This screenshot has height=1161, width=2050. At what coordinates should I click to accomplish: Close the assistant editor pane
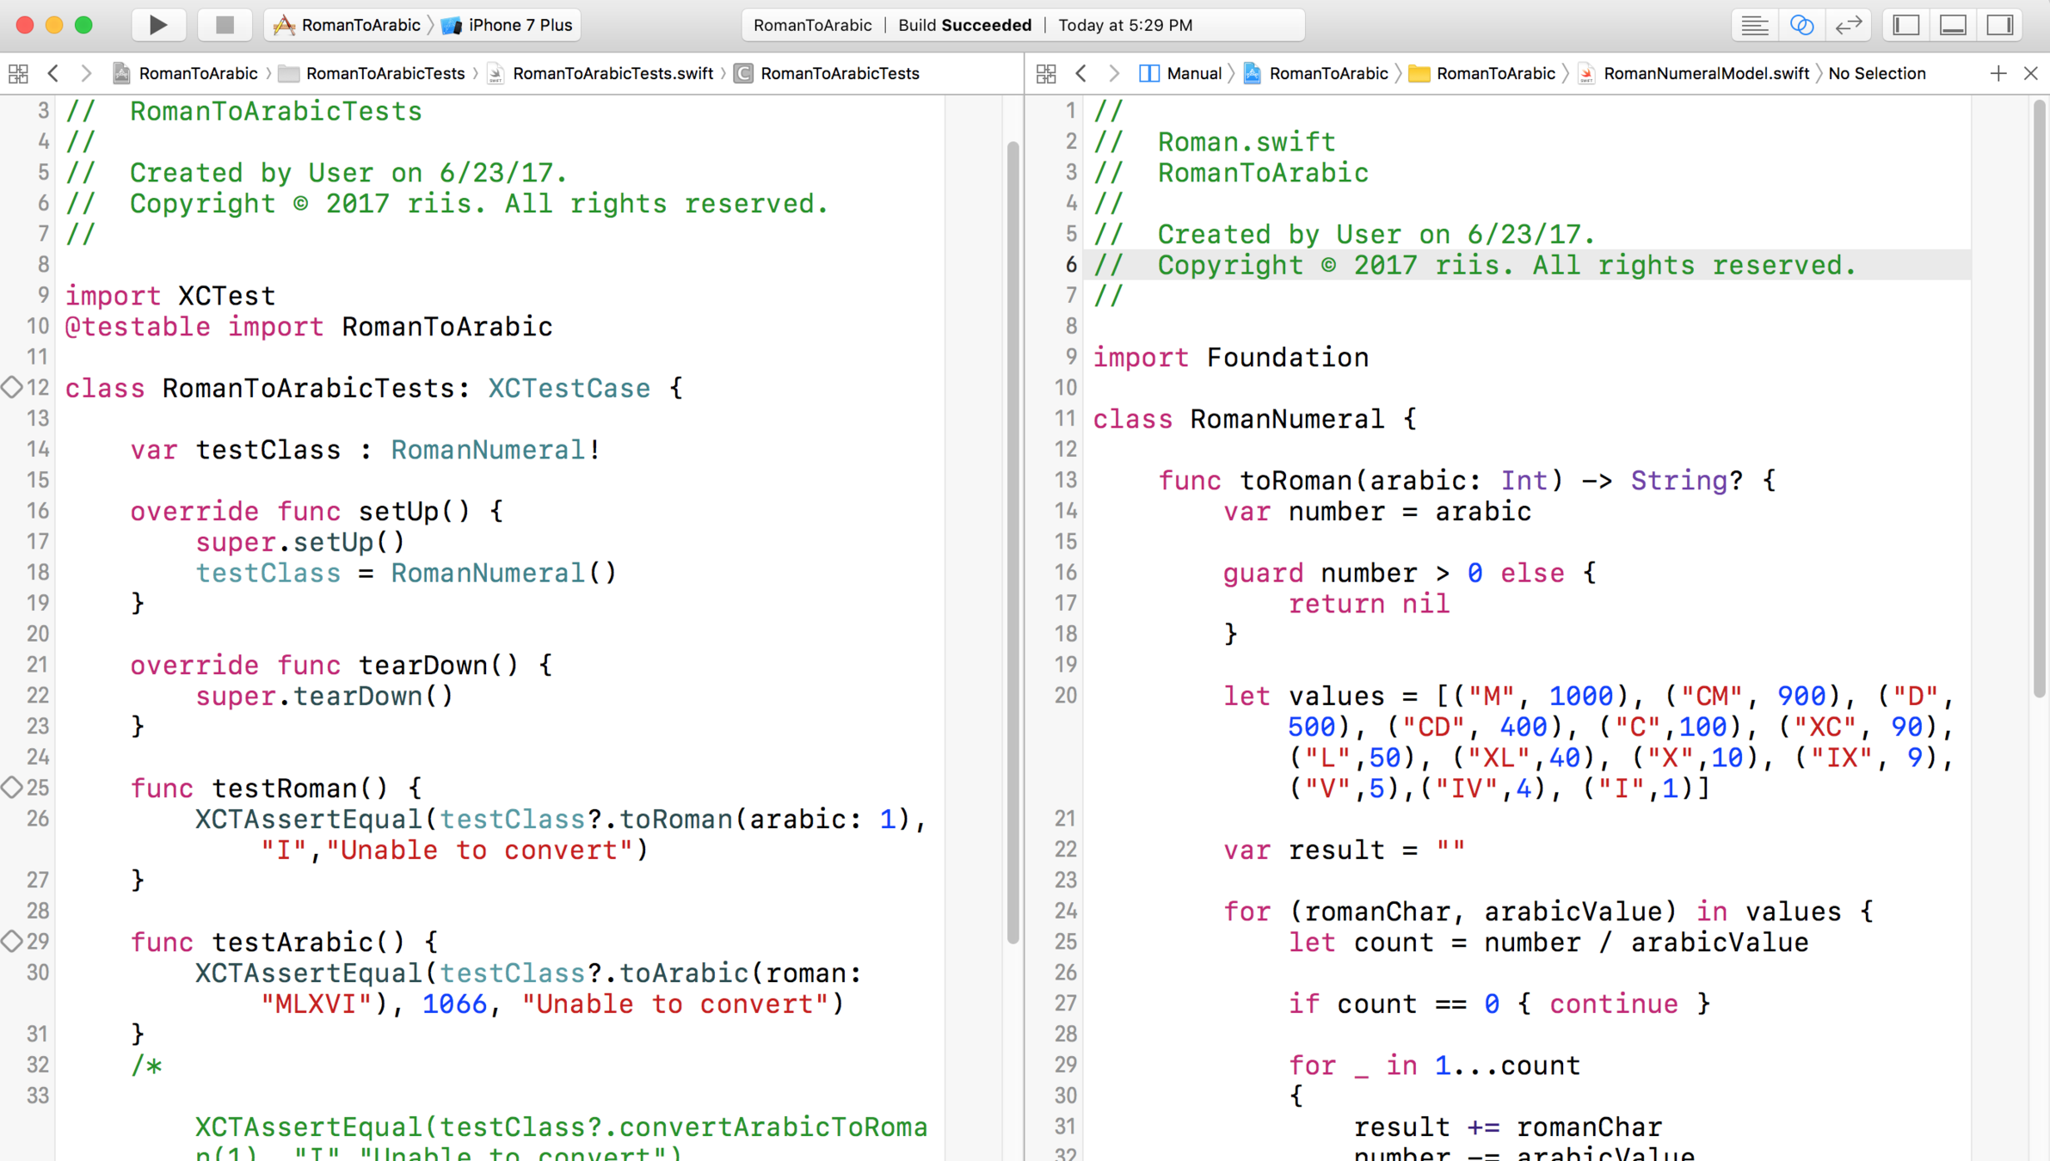click(2030, 73)
